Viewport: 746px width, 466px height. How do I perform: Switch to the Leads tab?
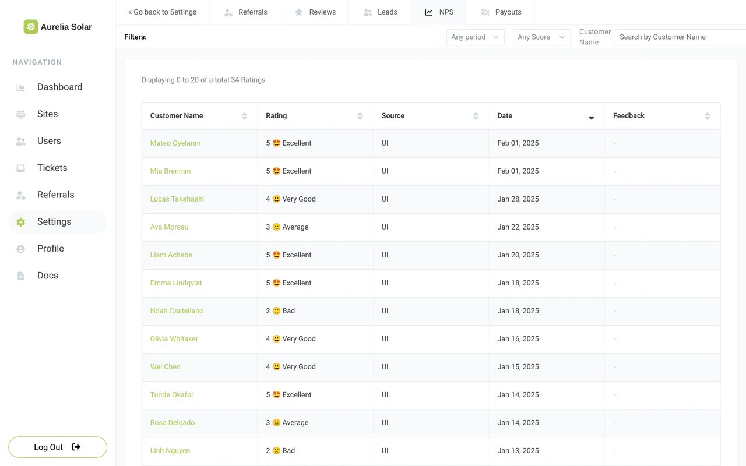tap(379, 12)
